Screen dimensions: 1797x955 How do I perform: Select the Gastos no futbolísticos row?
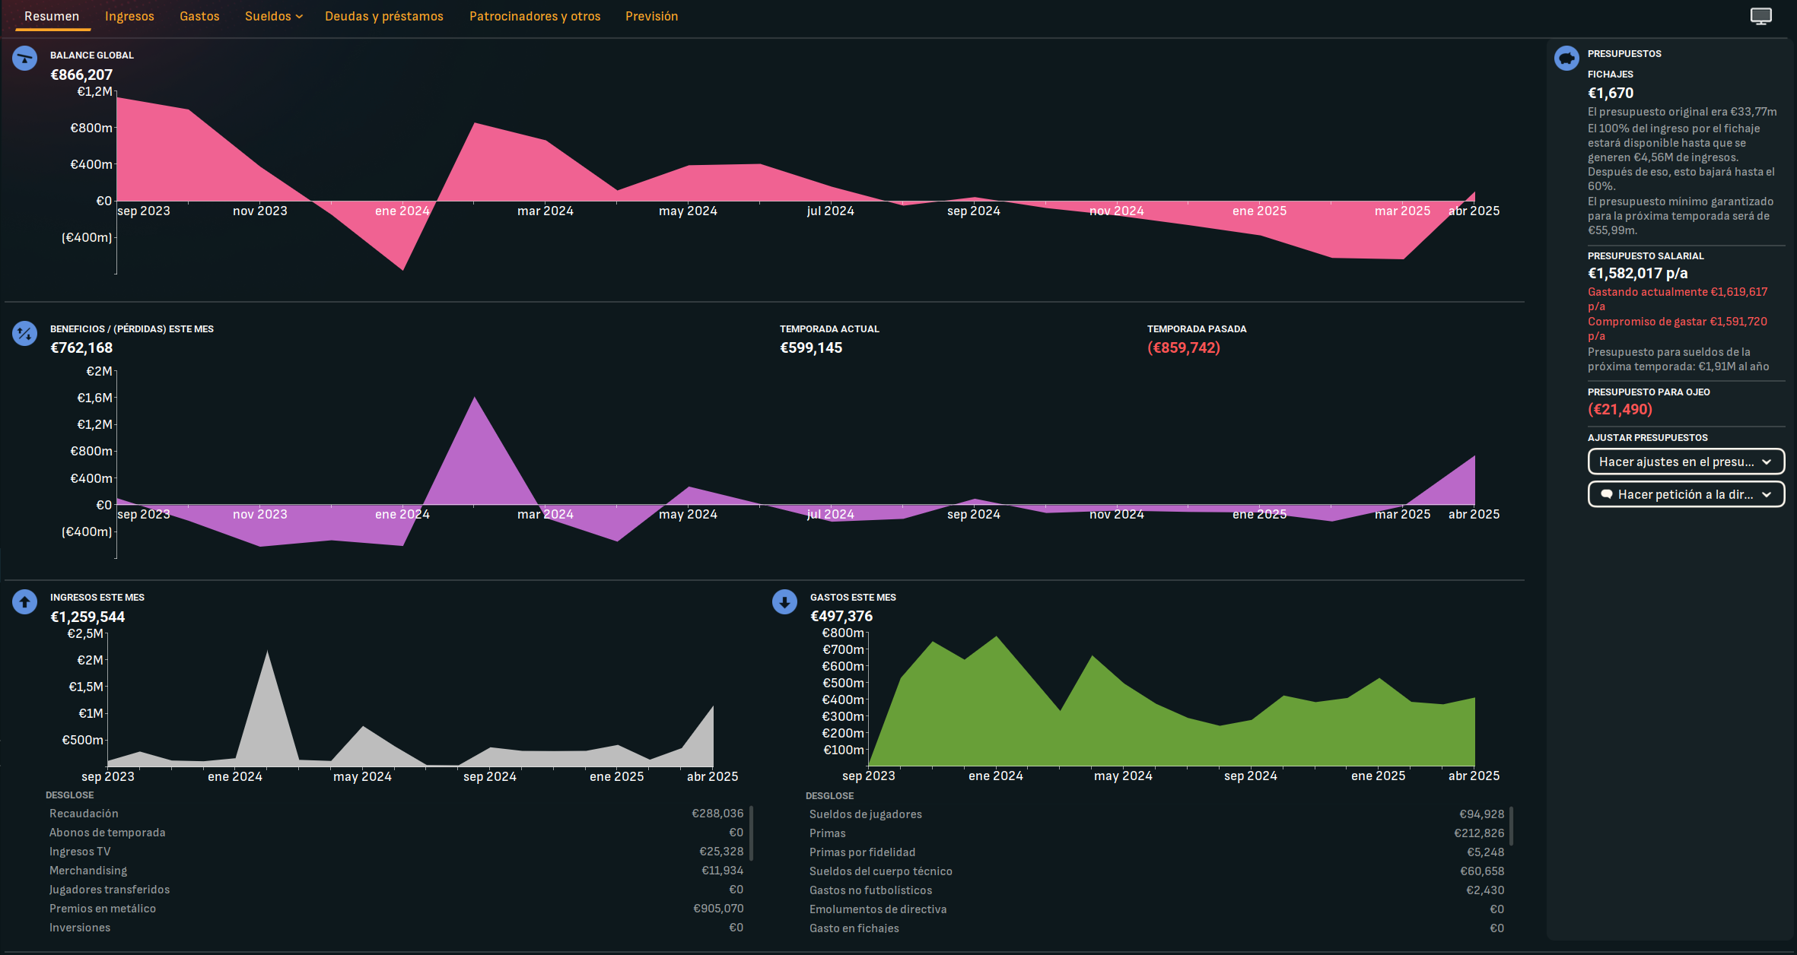pyautogui.click(x=1156, y=890)
